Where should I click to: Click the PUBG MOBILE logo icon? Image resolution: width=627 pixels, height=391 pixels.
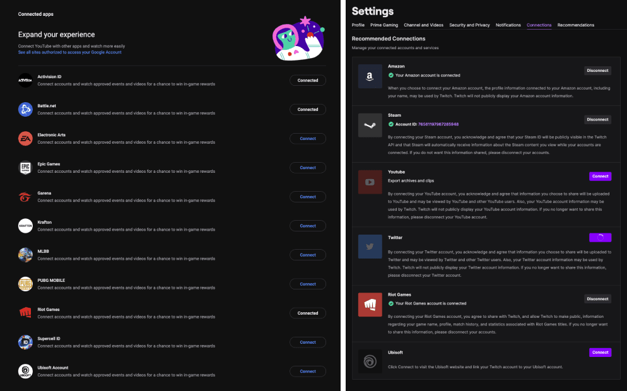point(25,284)
